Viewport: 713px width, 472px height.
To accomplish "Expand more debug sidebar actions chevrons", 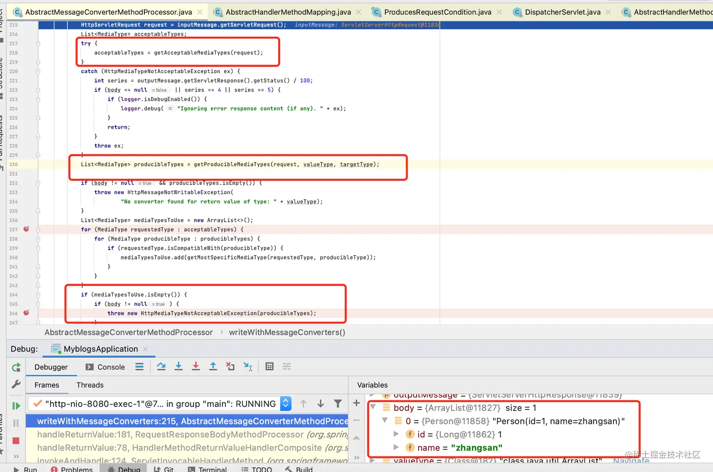I will tap(16, 456).
